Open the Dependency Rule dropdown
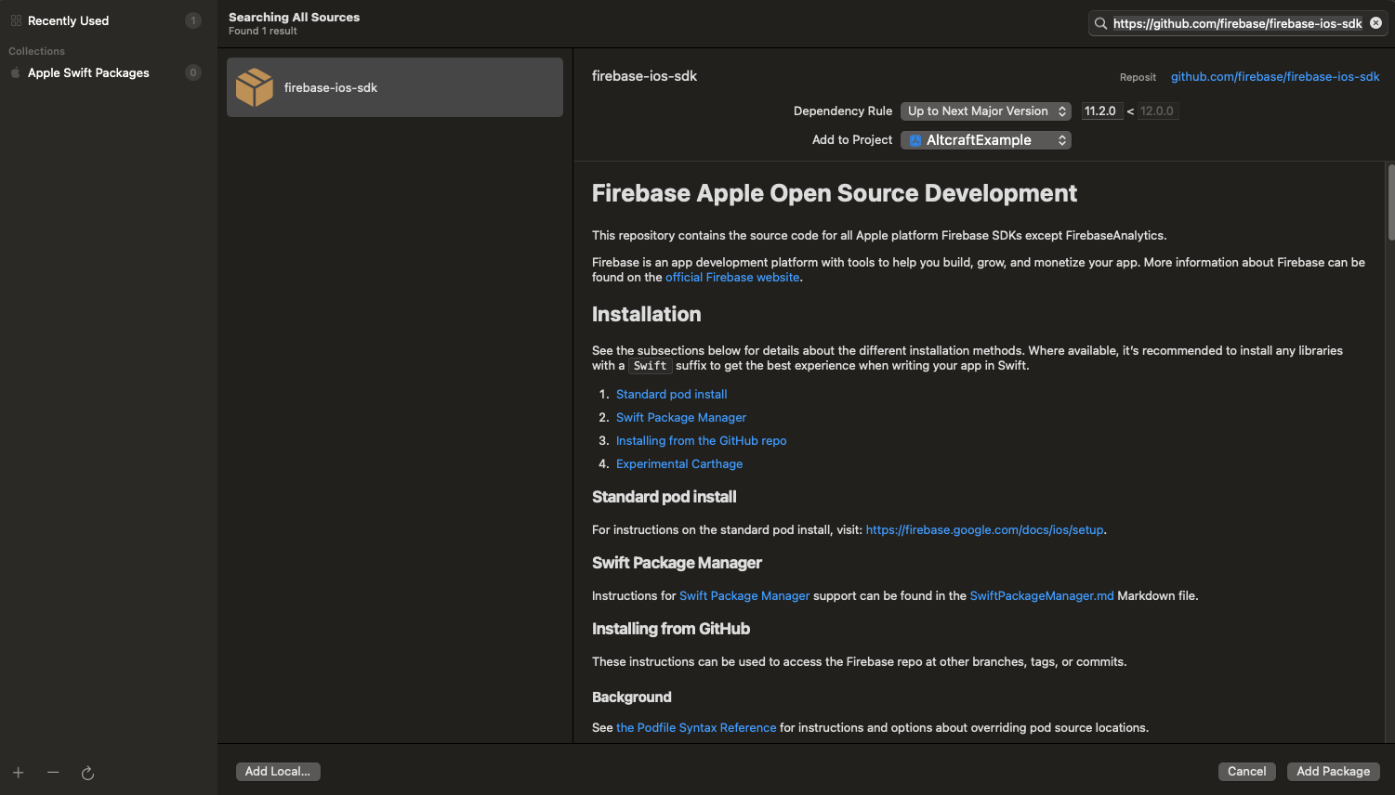Viewport: 1395px width, 795px height. point(985,111)
